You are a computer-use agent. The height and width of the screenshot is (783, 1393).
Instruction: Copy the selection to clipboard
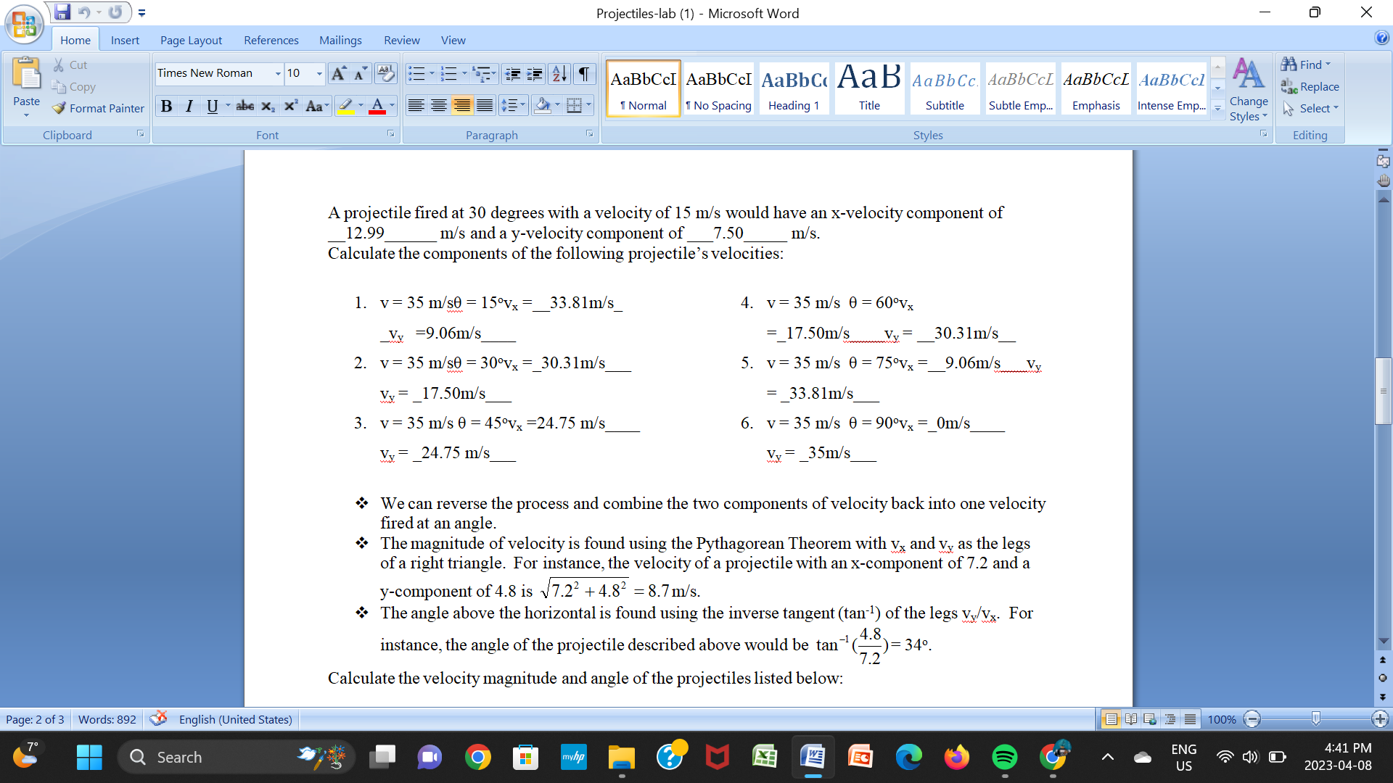[73, 86]
